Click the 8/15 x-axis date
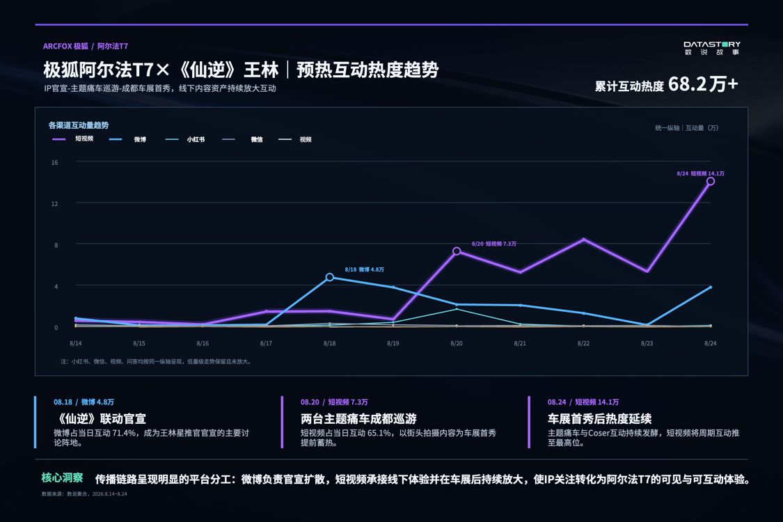 pos(139,344)
